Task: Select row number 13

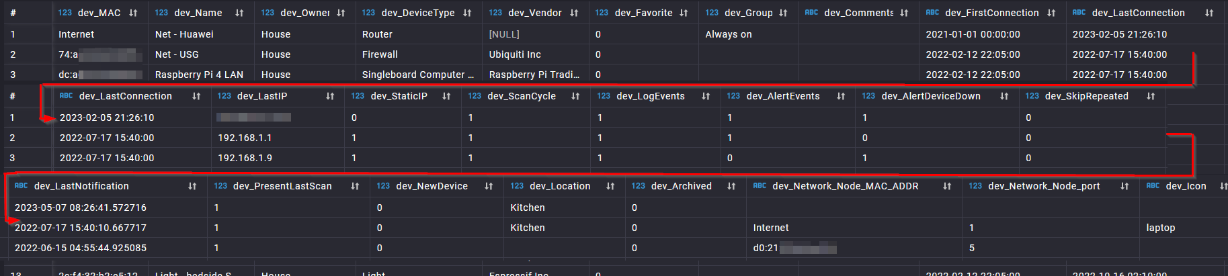Action: (16, 273)
